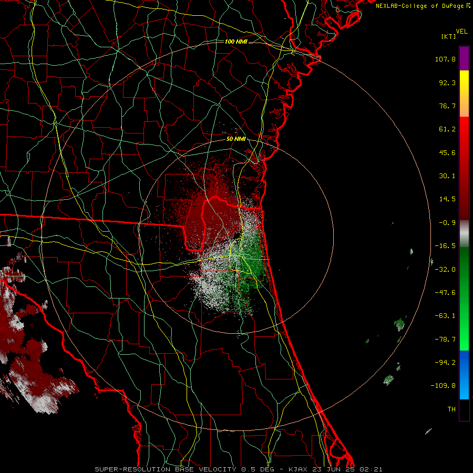473x473 pixels.
Task: Click the TH threshold label in legend
Action: 451,409
